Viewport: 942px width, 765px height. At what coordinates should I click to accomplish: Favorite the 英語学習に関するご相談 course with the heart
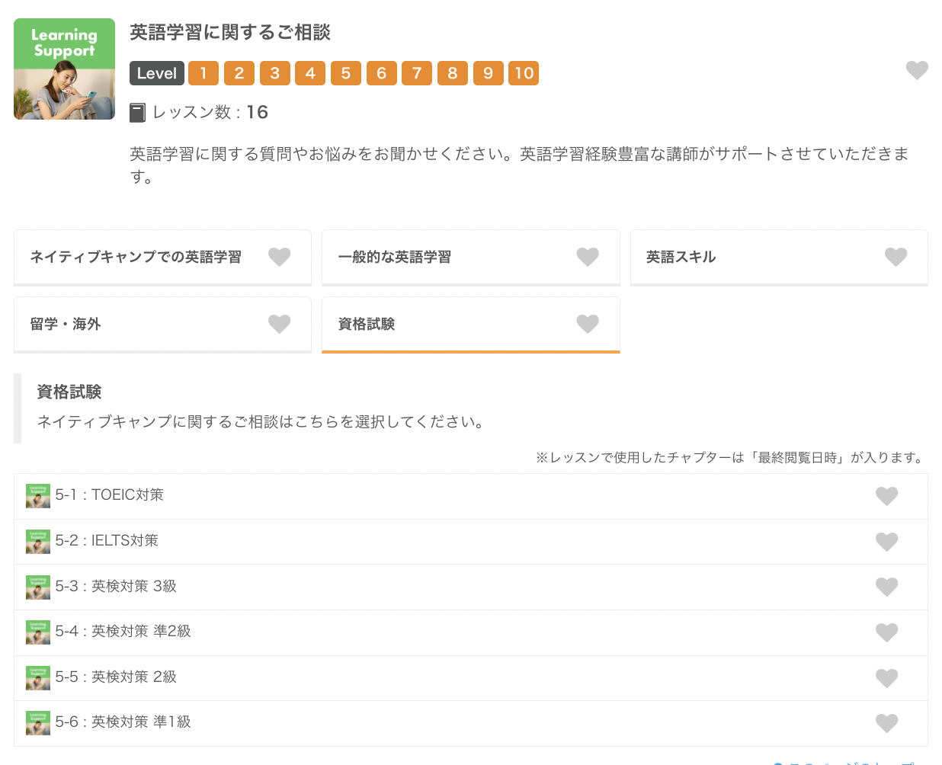(x=916, y=70)
